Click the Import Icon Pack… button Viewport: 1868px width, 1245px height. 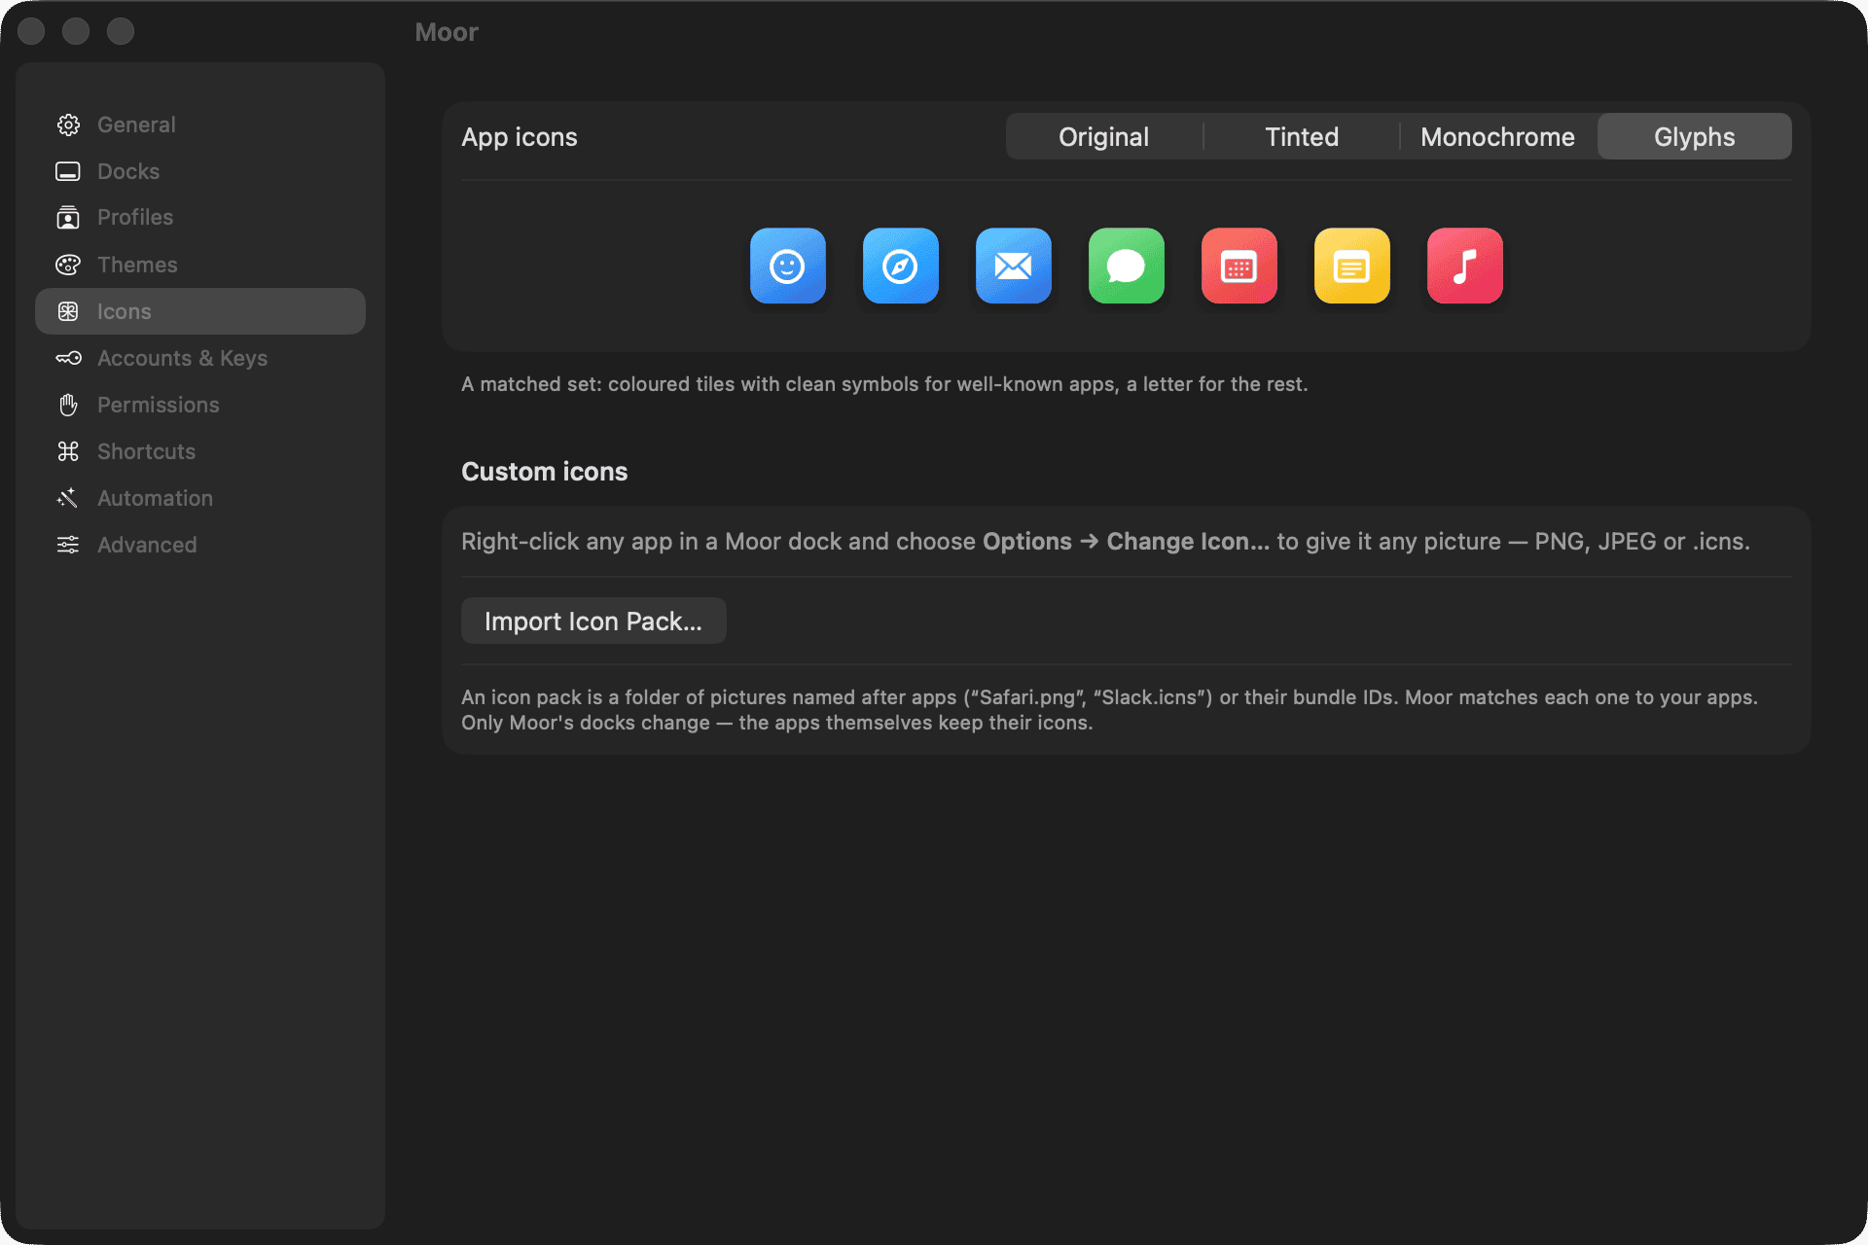pyautogui.click(x=593, y=621)
